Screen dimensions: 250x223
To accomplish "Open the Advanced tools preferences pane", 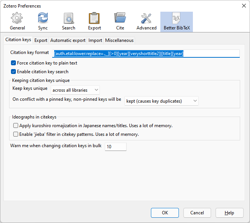I will (x=146, y=22).
